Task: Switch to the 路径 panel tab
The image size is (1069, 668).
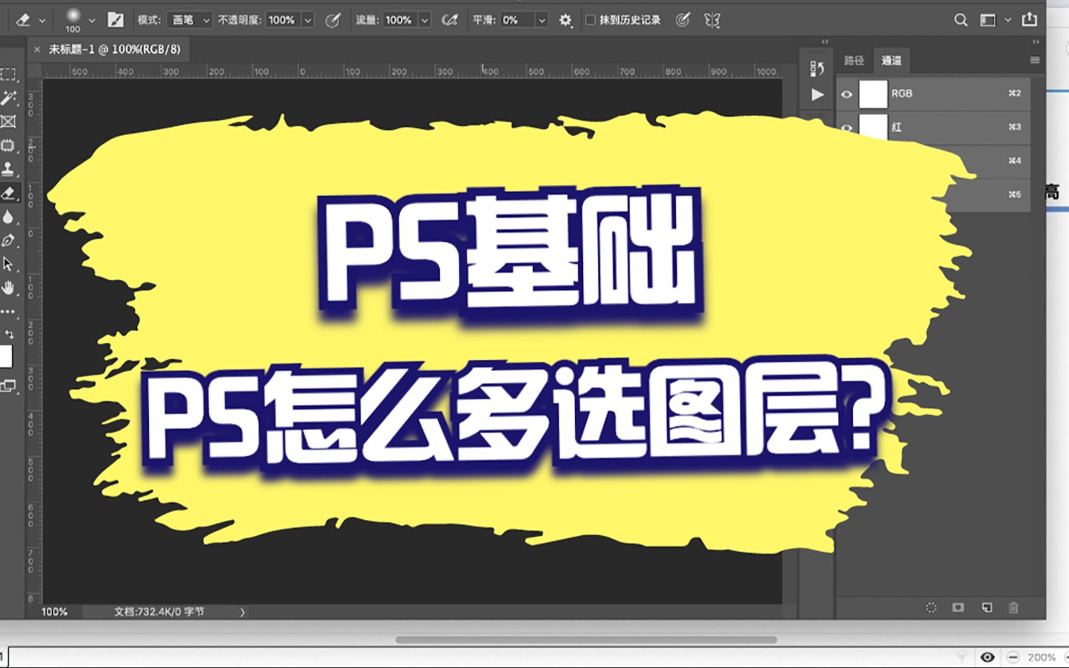Action: (854, 60)
